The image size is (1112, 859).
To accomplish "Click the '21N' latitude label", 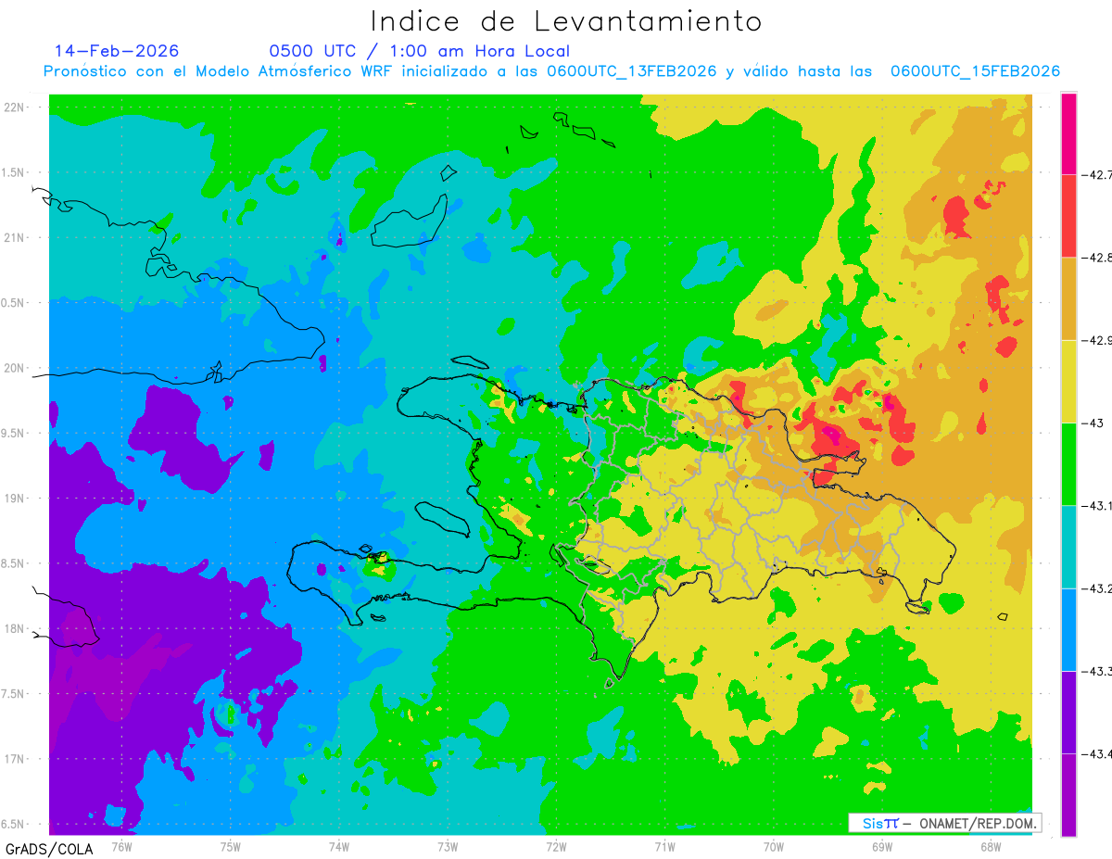I will click(14, 238).
